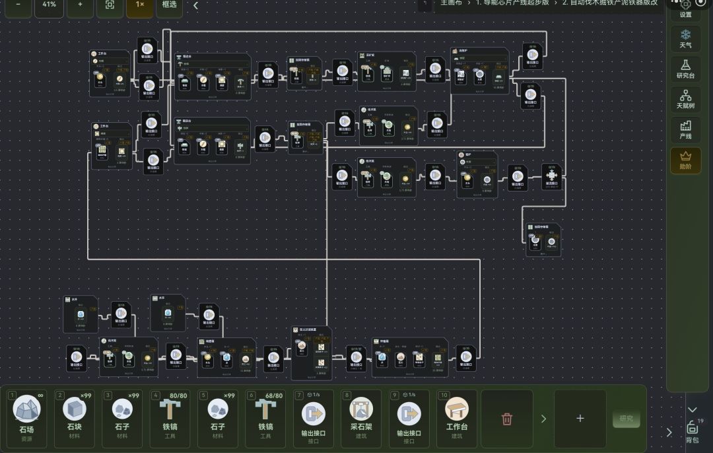Image resolution: width=713 pixels, height=453 pixels.
Task: Add a new hotbar slot with plus
Action: tap(580, 419)
